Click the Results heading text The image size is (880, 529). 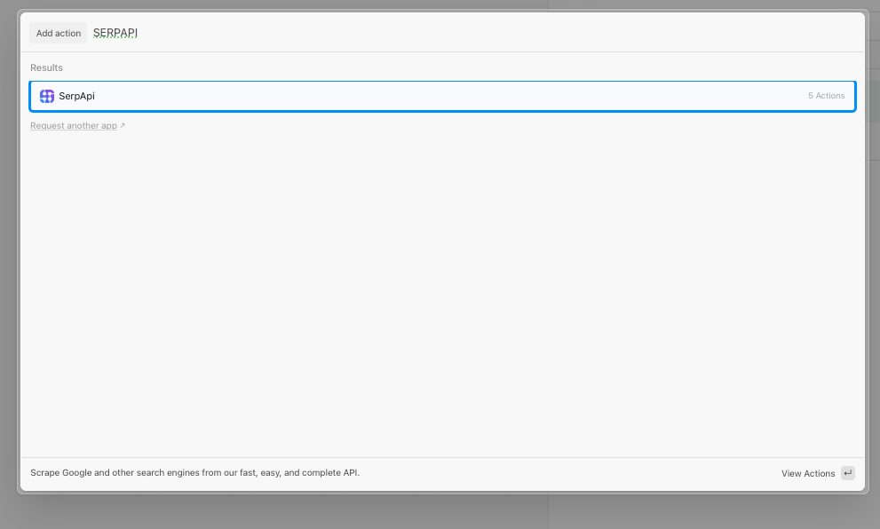pyautogui.click(x=46, y=67)
